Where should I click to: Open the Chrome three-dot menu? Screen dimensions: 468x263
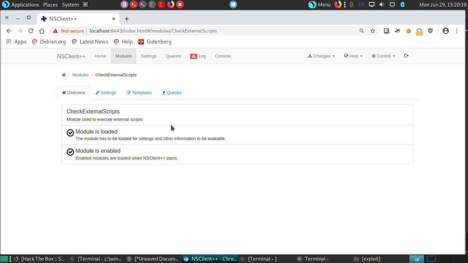(457, 31)
